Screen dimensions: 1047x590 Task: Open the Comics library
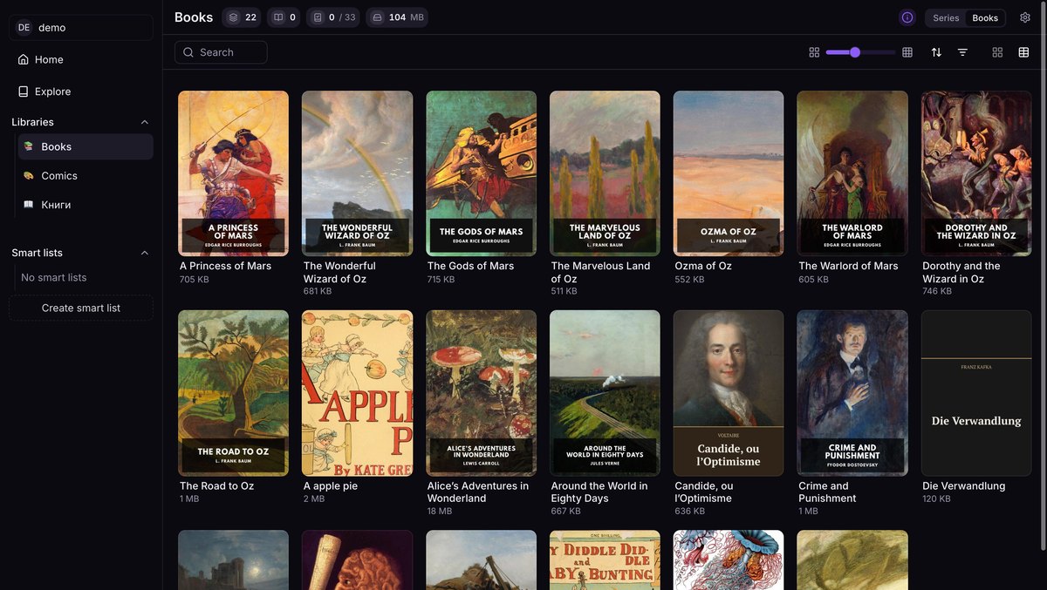86,175
